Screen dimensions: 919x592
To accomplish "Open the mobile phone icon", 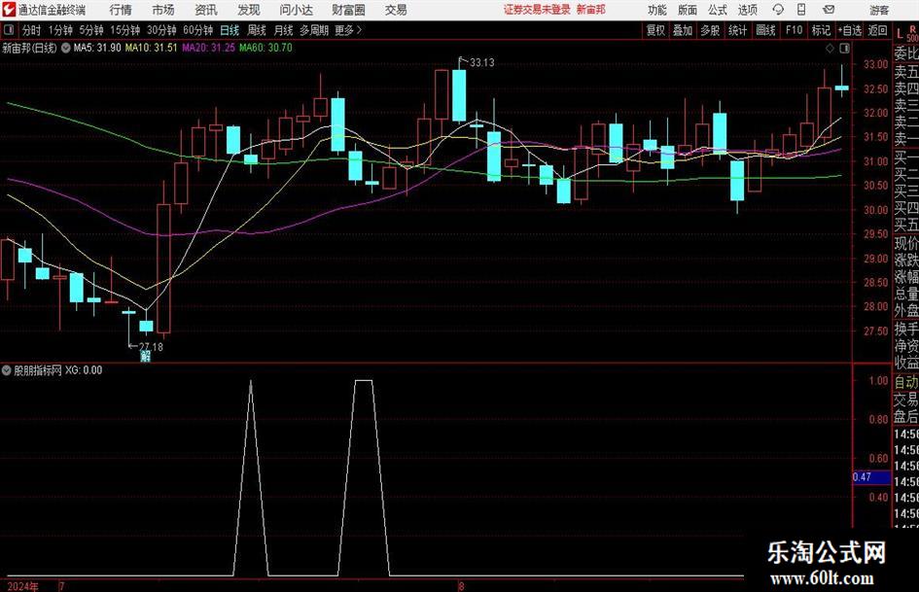I will pyautogui.click(x=801, y=10).
